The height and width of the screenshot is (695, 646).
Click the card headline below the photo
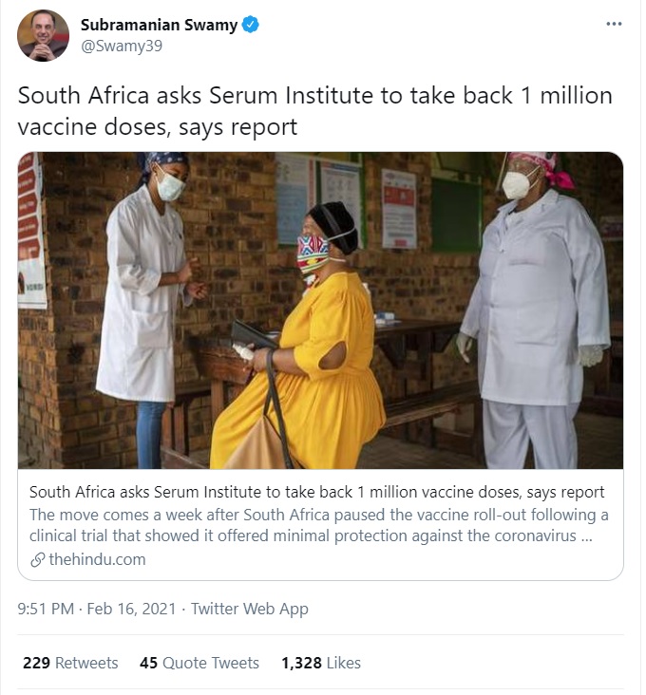316,492
